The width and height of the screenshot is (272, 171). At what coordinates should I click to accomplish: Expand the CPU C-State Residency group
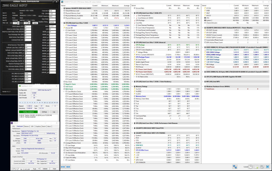132,82
